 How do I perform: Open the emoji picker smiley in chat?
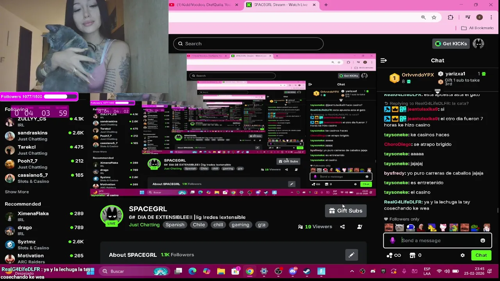coord(483,240)
